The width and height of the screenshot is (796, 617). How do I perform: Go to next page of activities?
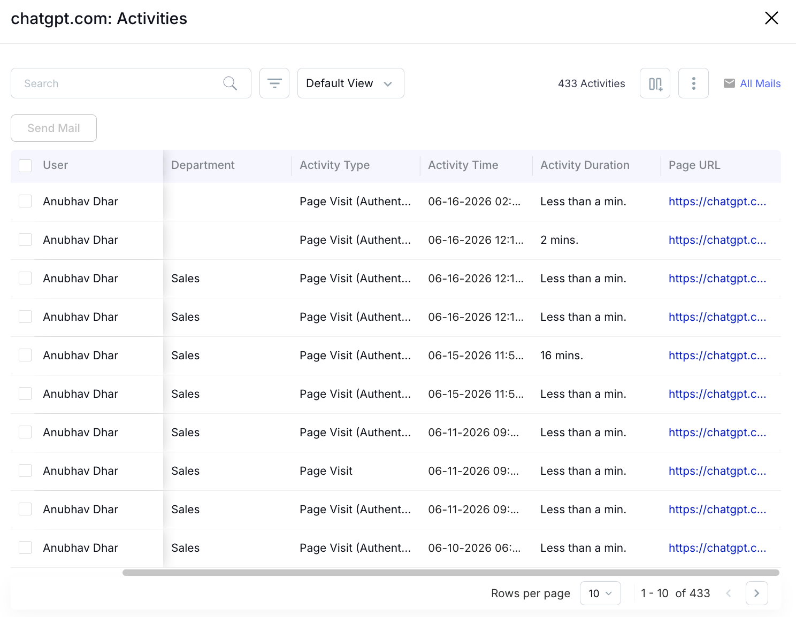[x=756, y=593]
